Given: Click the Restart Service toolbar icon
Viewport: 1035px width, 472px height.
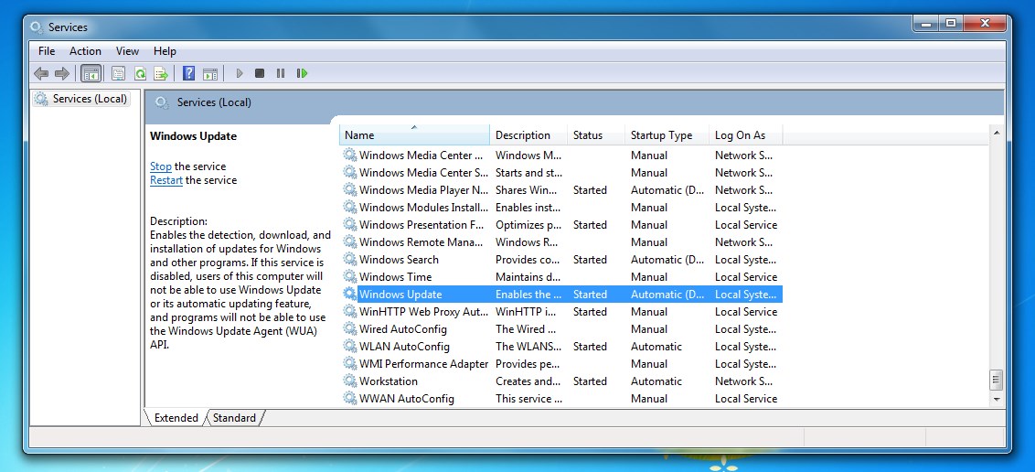Looking at the screenshot, I should (x=302, y=73).
